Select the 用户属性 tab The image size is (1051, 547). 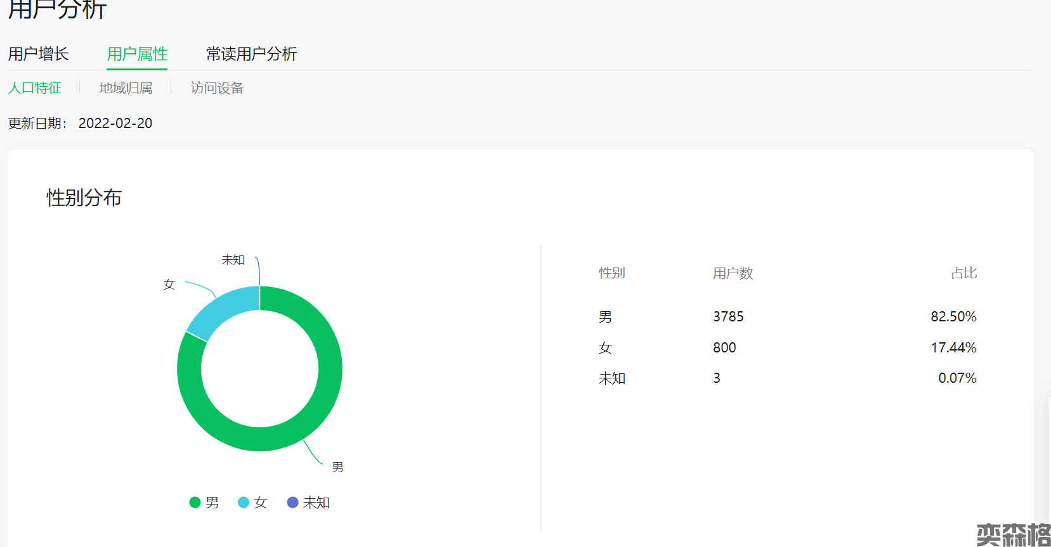137,54
